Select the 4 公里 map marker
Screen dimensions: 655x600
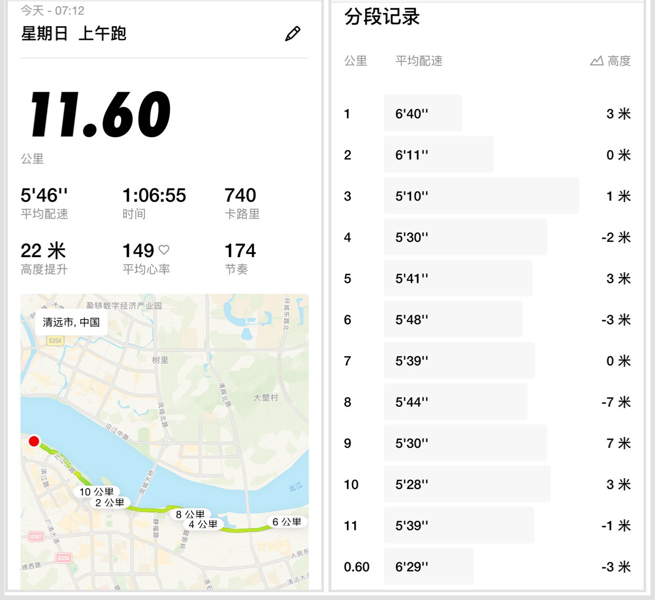(203, 524)
